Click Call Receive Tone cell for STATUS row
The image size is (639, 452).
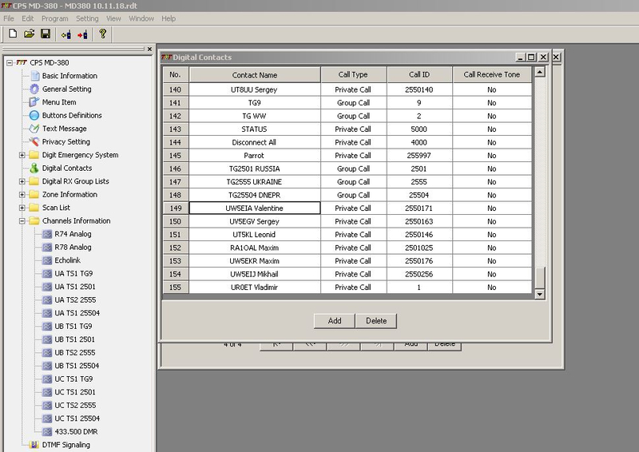click(x=492, y=129)
